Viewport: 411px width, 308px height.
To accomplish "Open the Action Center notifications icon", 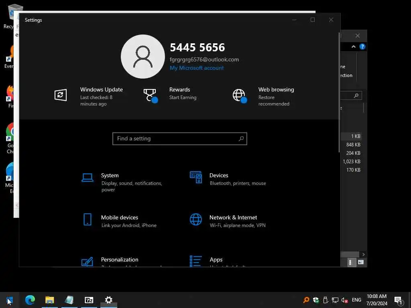I will pyautogui.click(x=398, y=300).
